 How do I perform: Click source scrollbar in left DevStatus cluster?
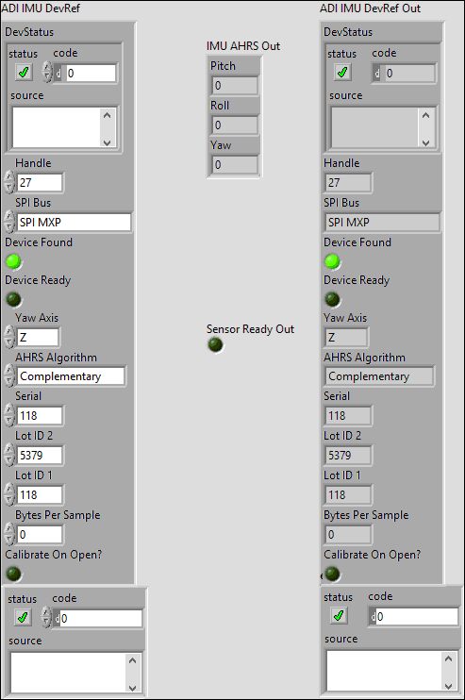click(108, 127)
